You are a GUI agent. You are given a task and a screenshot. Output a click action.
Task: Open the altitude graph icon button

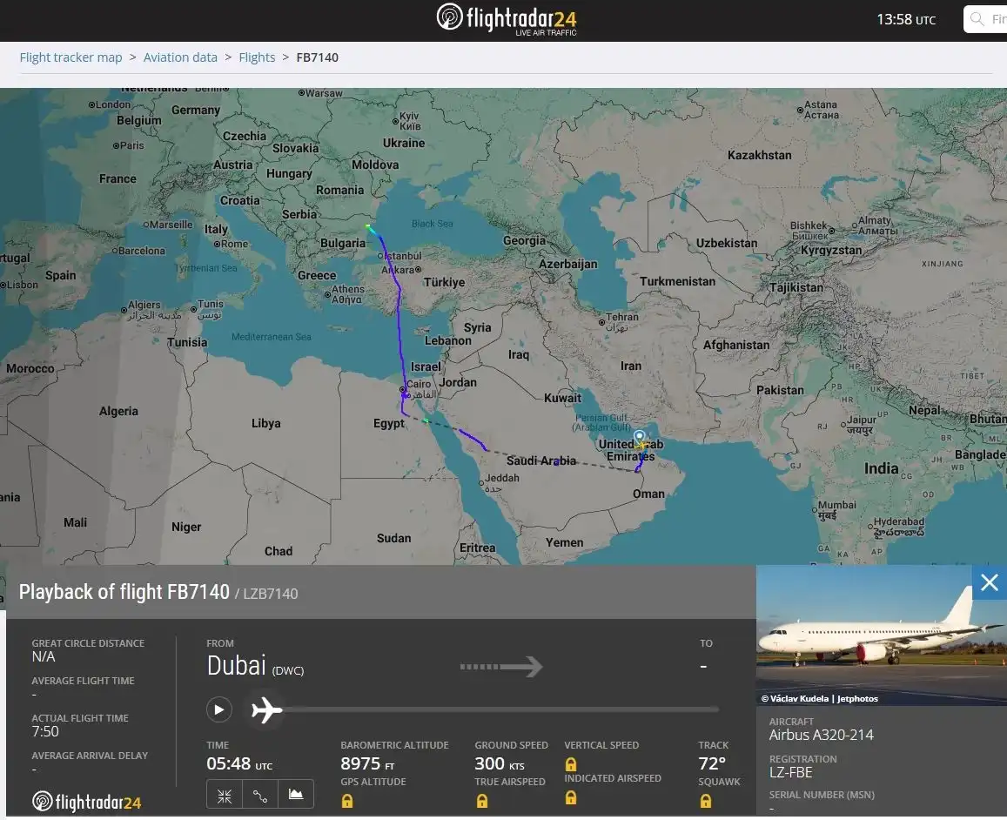[x=296, y=795]
